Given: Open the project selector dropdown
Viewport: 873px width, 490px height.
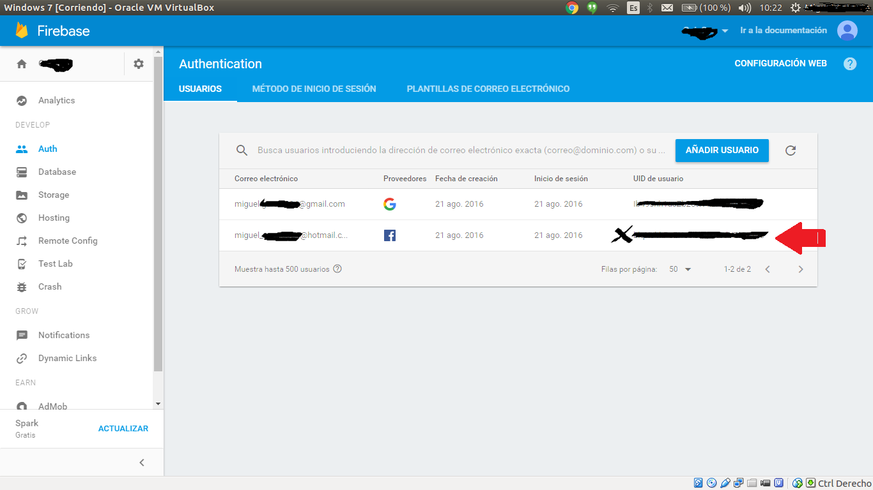Looking at the screenshot, I should 705,31.
